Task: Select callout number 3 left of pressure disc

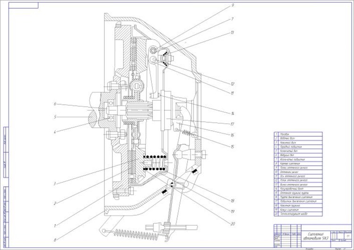Action: pos(55,184)
